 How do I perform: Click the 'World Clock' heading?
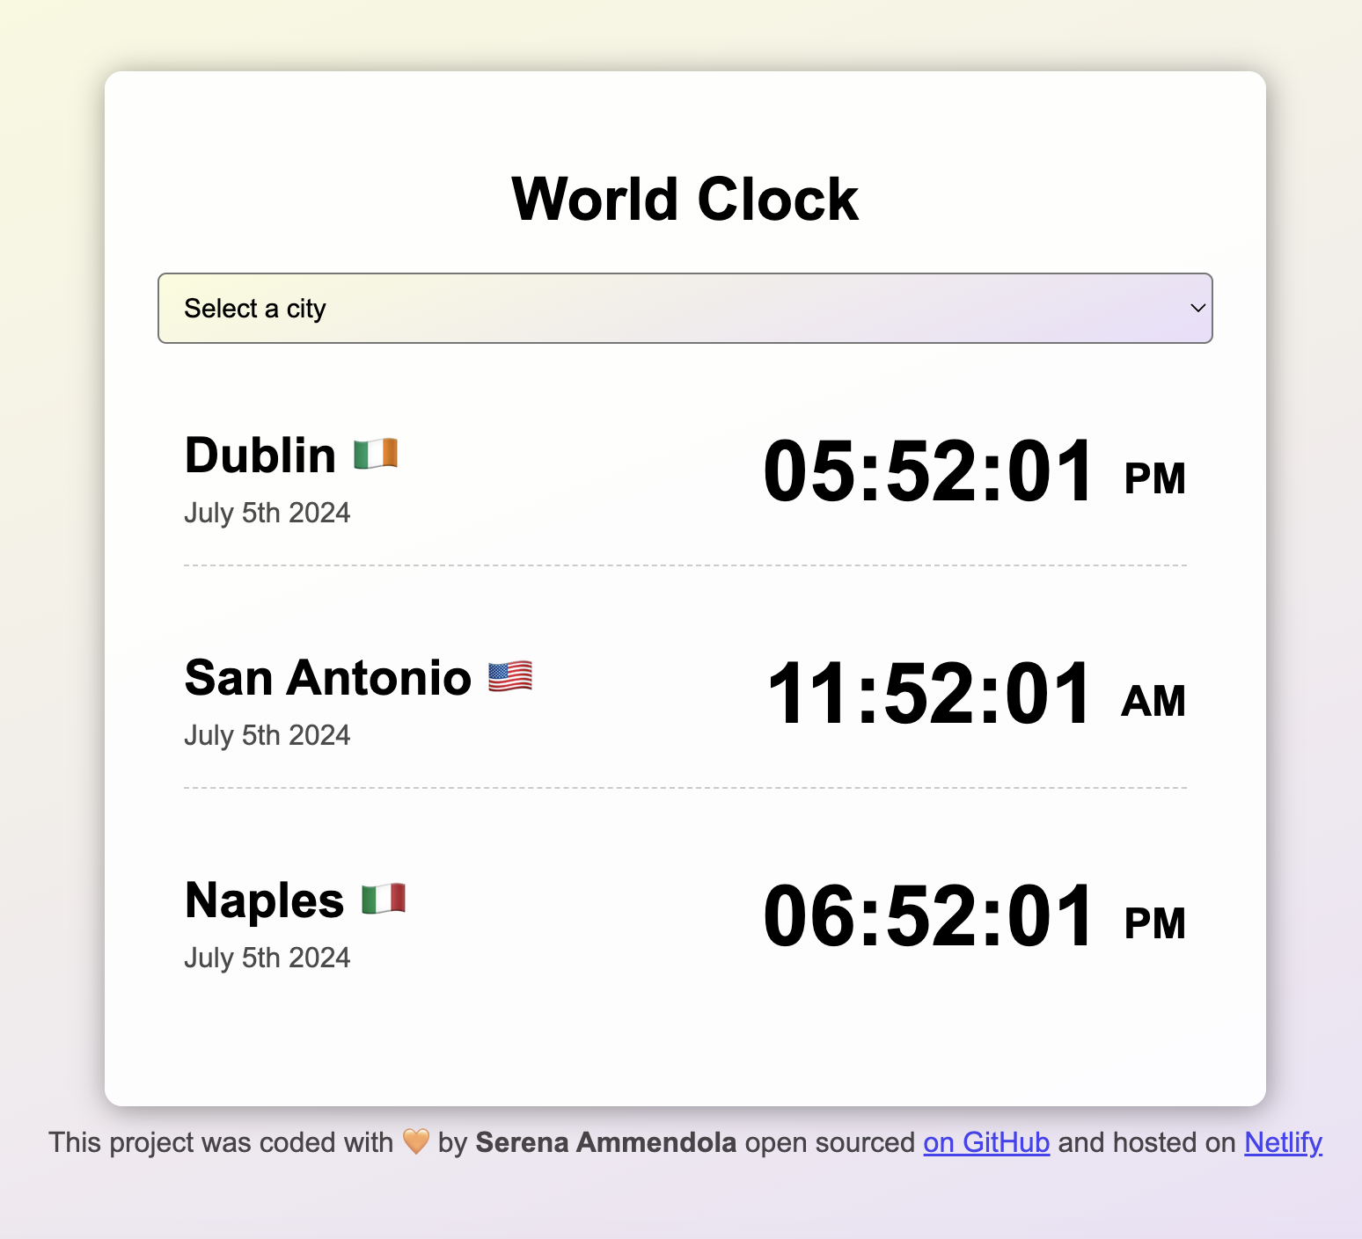click(x=685, y=199)
